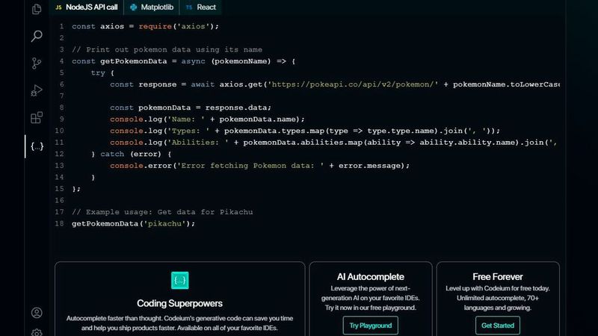The width and height of the screenshot is (598, 336).
Task: Click the require('axios') code on line 1
Action: [x=179, y=26]
